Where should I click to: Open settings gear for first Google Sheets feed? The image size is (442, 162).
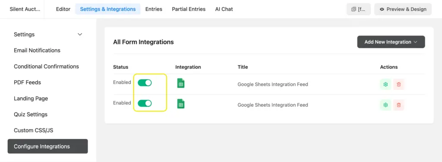(385, 84)
